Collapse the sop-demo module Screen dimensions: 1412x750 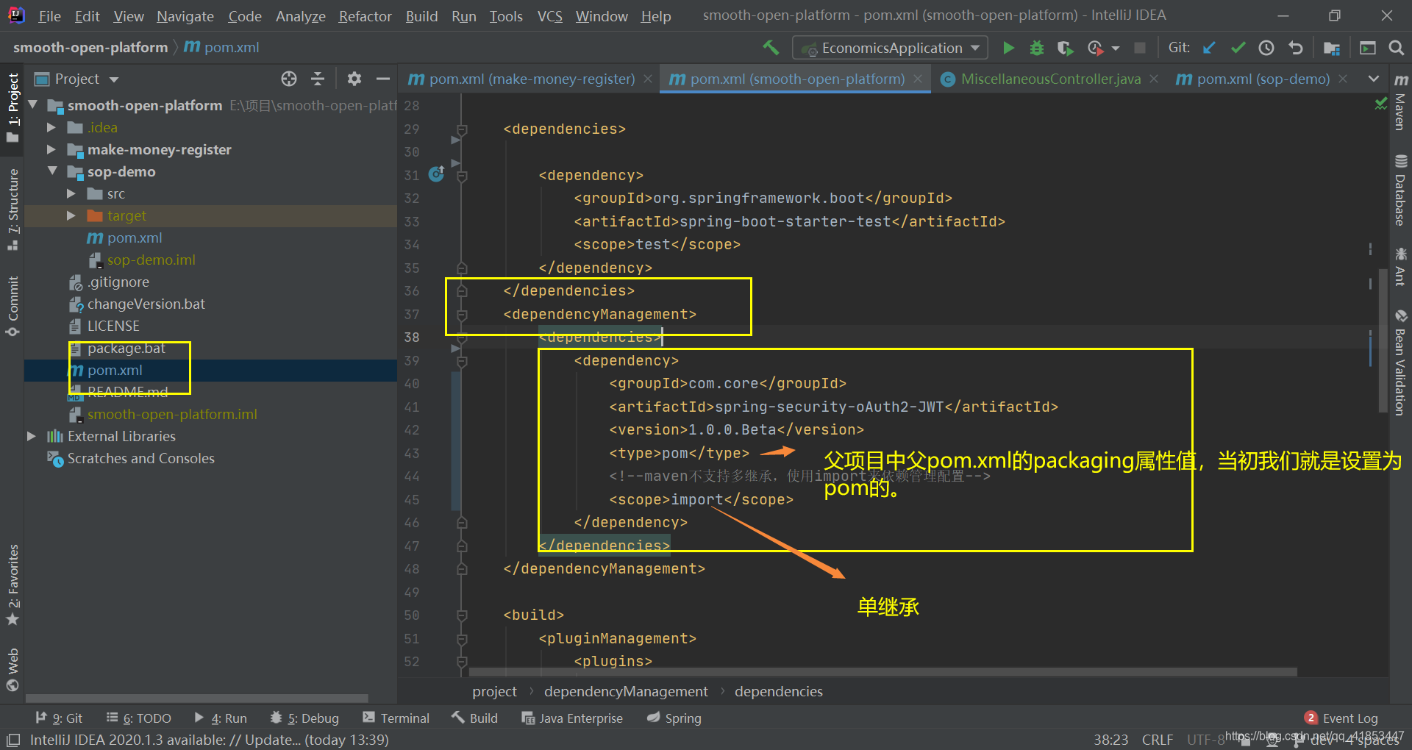pos(52,171)
